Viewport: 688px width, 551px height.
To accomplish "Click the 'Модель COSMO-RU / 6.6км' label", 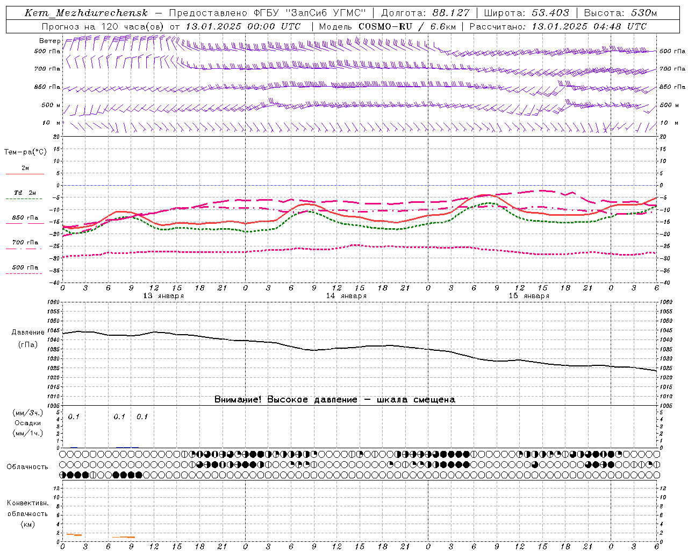I will [x=387, y=26].
